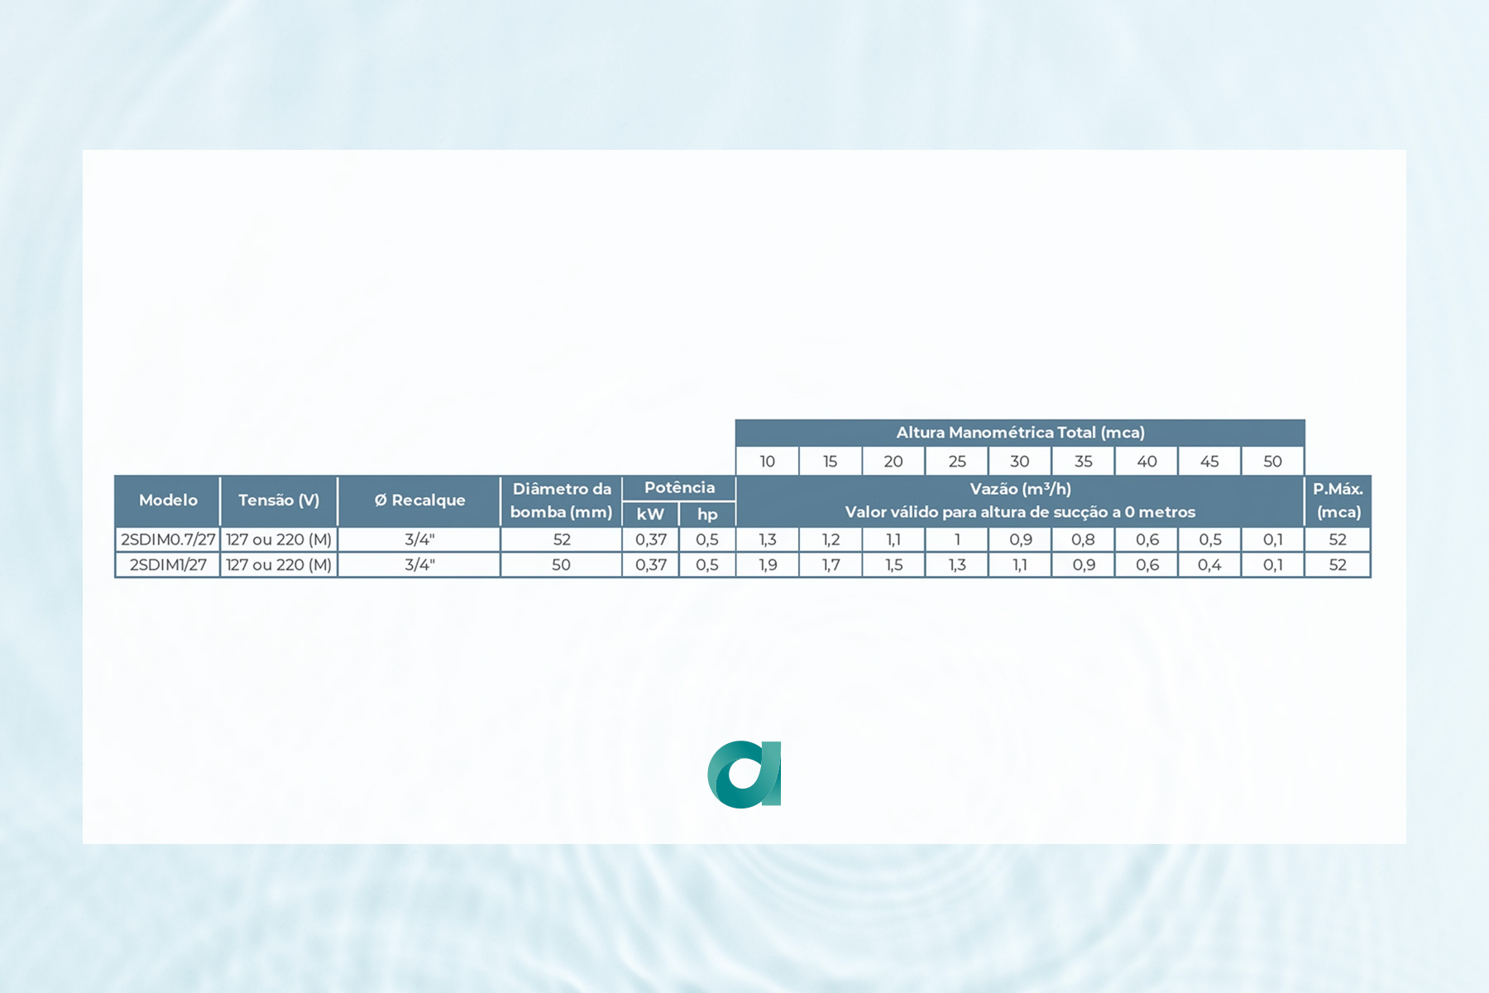Click the 0,8 flow value cell

click(1083, 540)
